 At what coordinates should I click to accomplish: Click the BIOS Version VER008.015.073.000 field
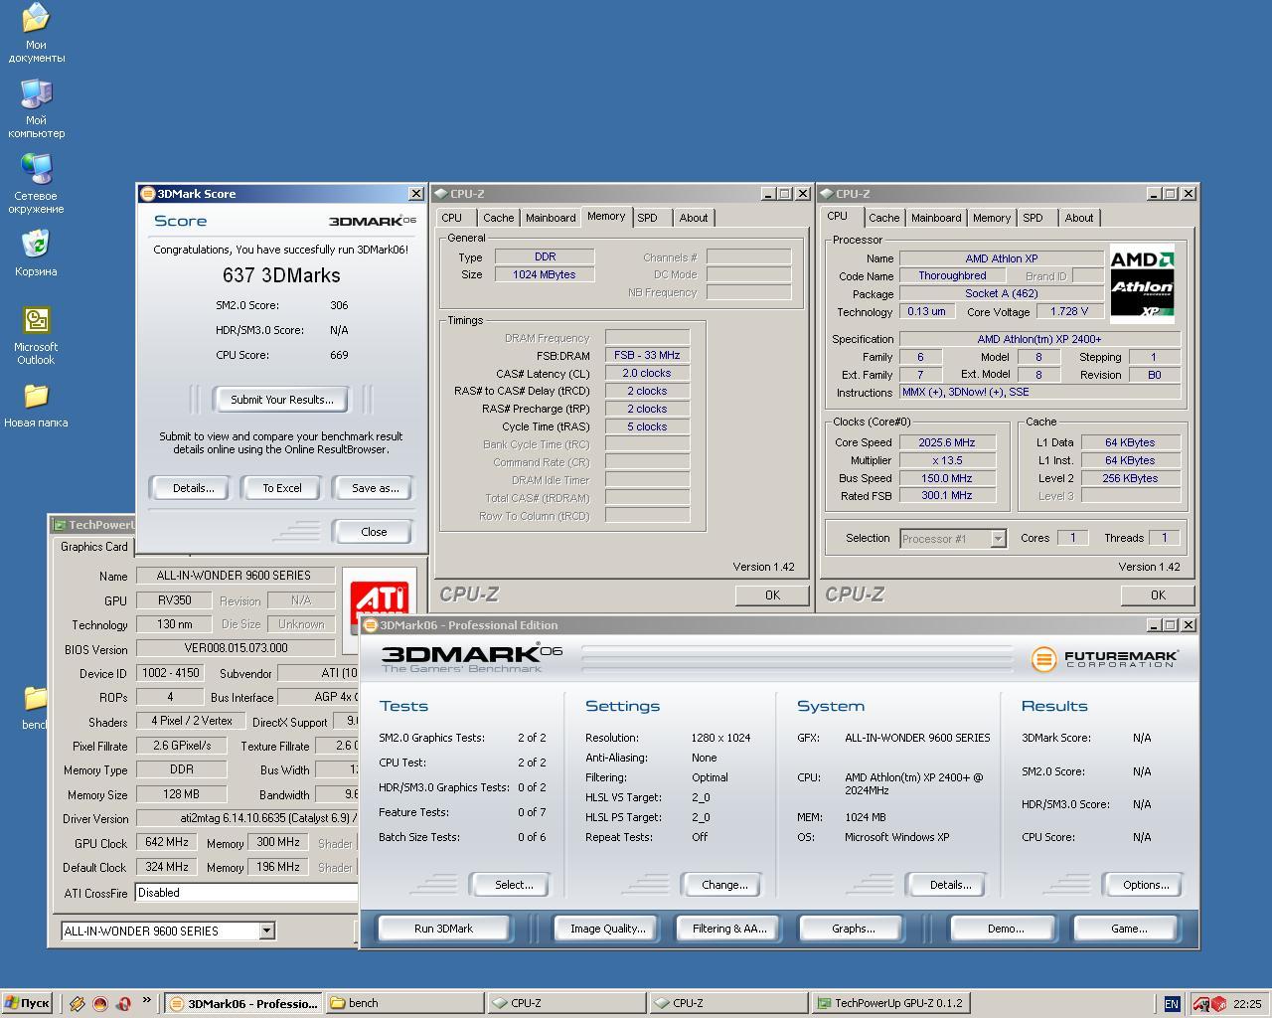coord(236,648)
